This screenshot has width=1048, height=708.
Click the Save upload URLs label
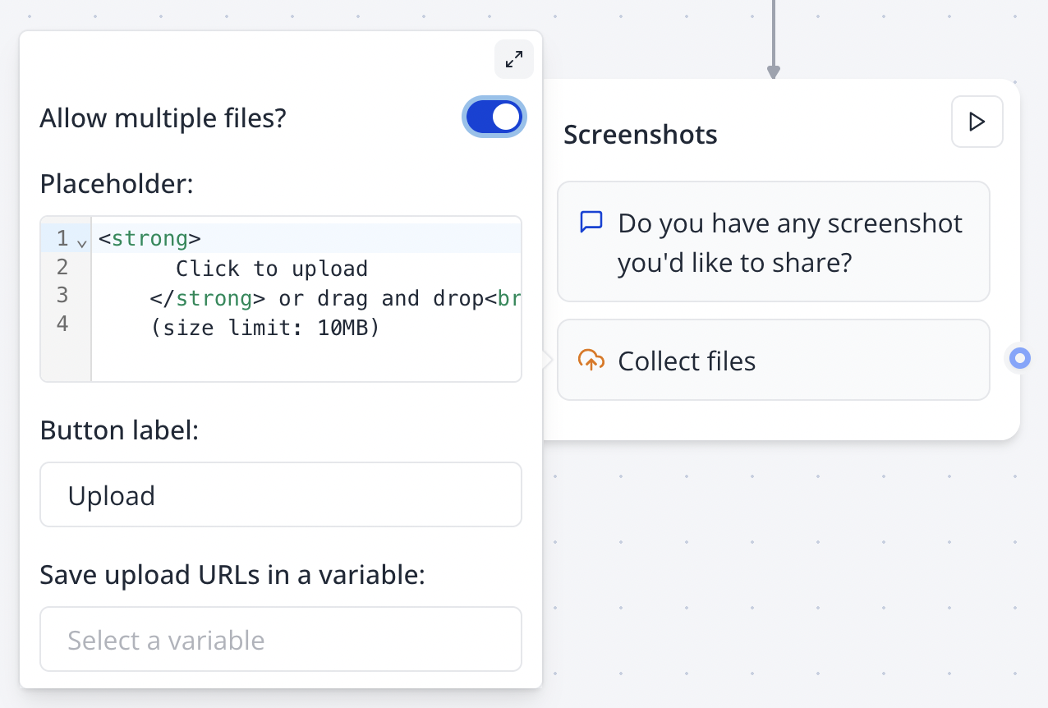[232, 575]
